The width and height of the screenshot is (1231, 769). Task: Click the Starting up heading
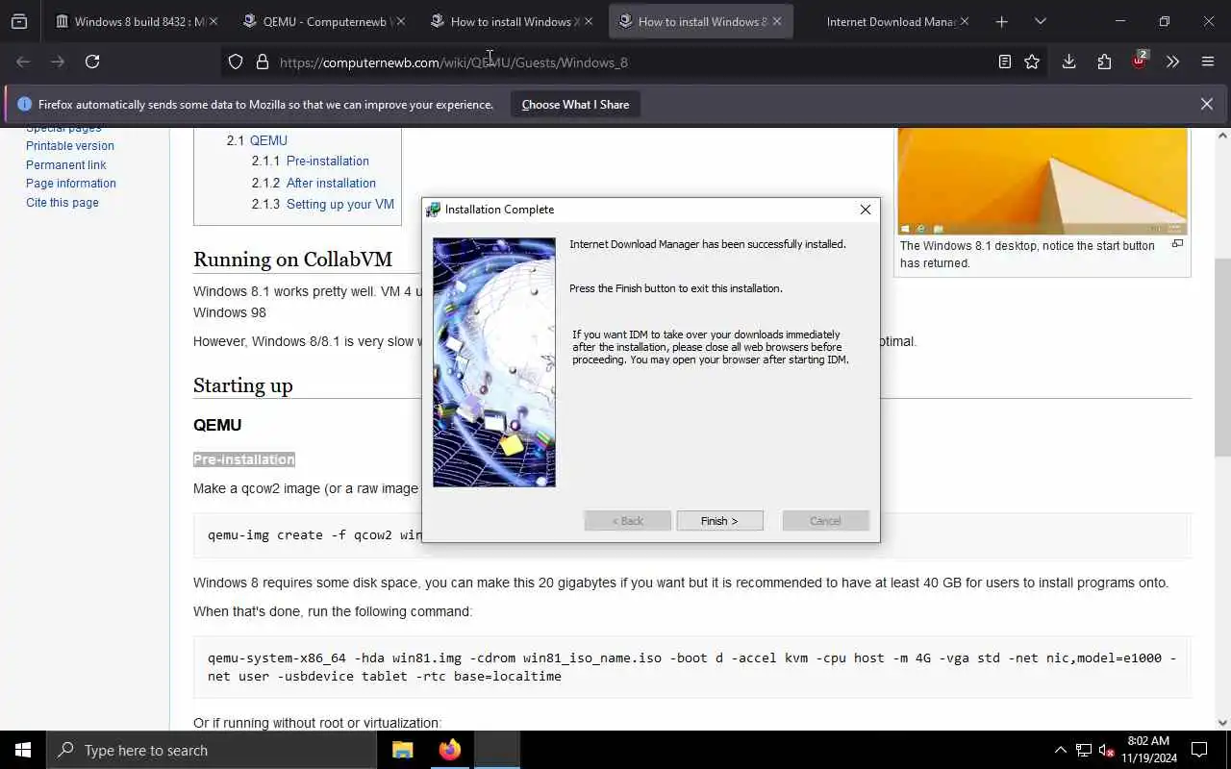[243, 385]
